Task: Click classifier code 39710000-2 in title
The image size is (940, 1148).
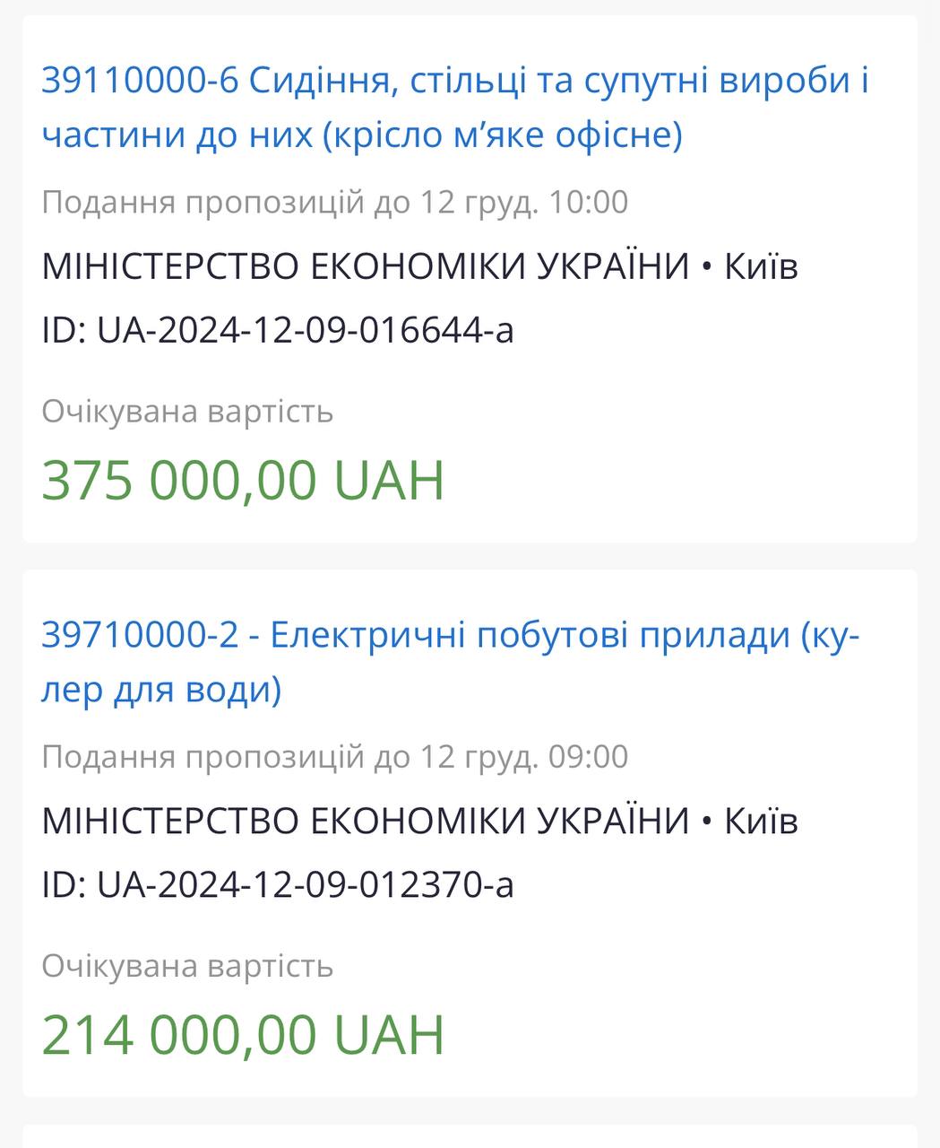Action: [x=140, y=636]
